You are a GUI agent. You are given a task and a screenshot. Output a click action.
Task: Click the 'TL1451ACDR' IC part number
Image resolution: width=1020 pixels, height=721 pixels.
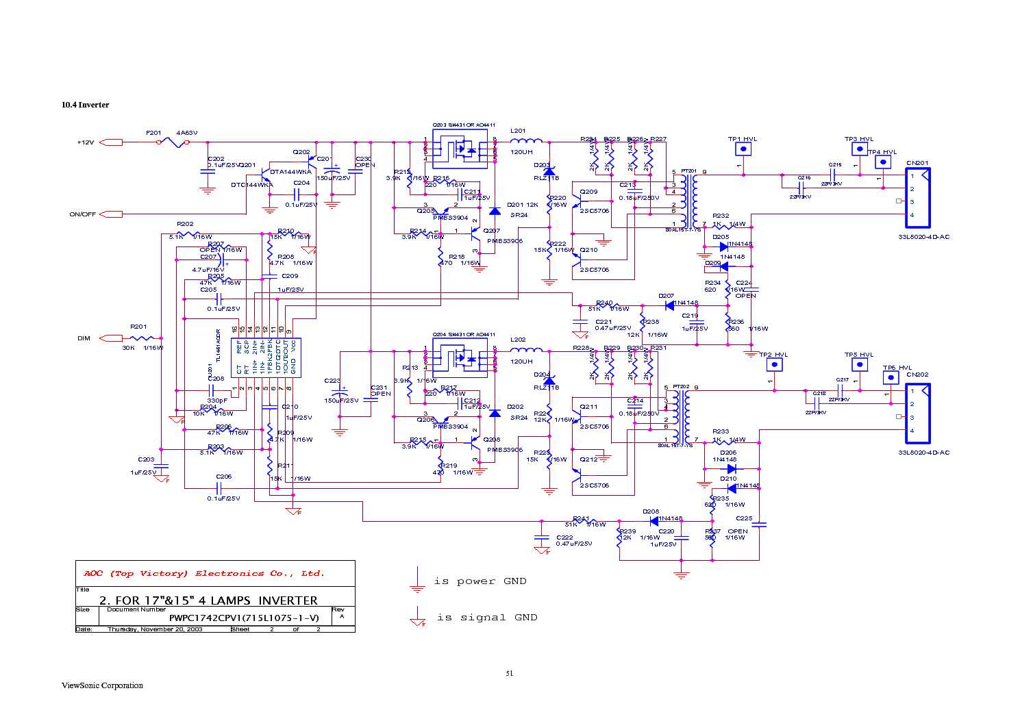click(x=219, y=346)
